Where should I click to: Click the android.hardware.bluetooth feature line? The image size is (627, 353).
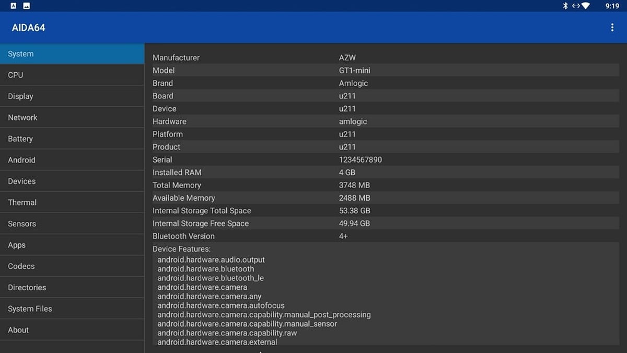[206, 269]
